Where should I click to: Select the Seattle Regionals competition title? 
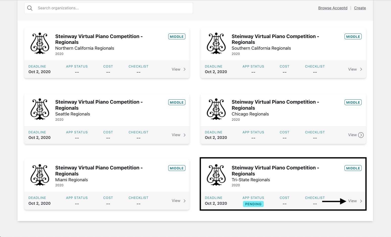click(99, 105)
